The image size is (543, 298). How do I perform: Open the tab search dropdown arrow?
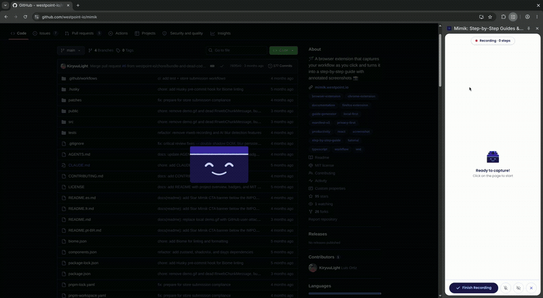[5, 5]
